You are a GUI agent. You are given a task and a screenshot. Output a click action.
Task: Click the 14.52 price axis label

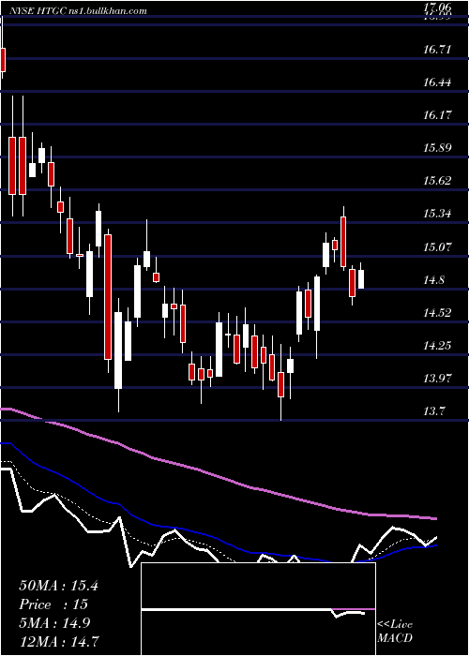tap(437, 312)
